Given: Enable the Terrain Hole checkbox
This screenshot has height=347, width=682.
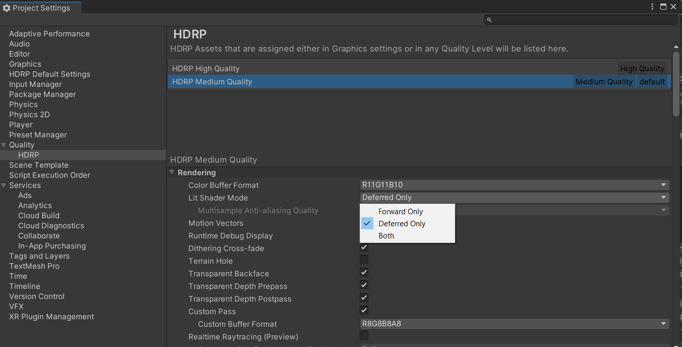Looking at the screenshot, I should pos(364,260).
